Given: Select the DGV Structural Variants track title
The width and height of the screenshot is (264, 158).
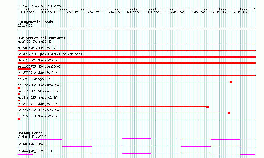Looking at the screenshot, I should click(x=42, y=38).
